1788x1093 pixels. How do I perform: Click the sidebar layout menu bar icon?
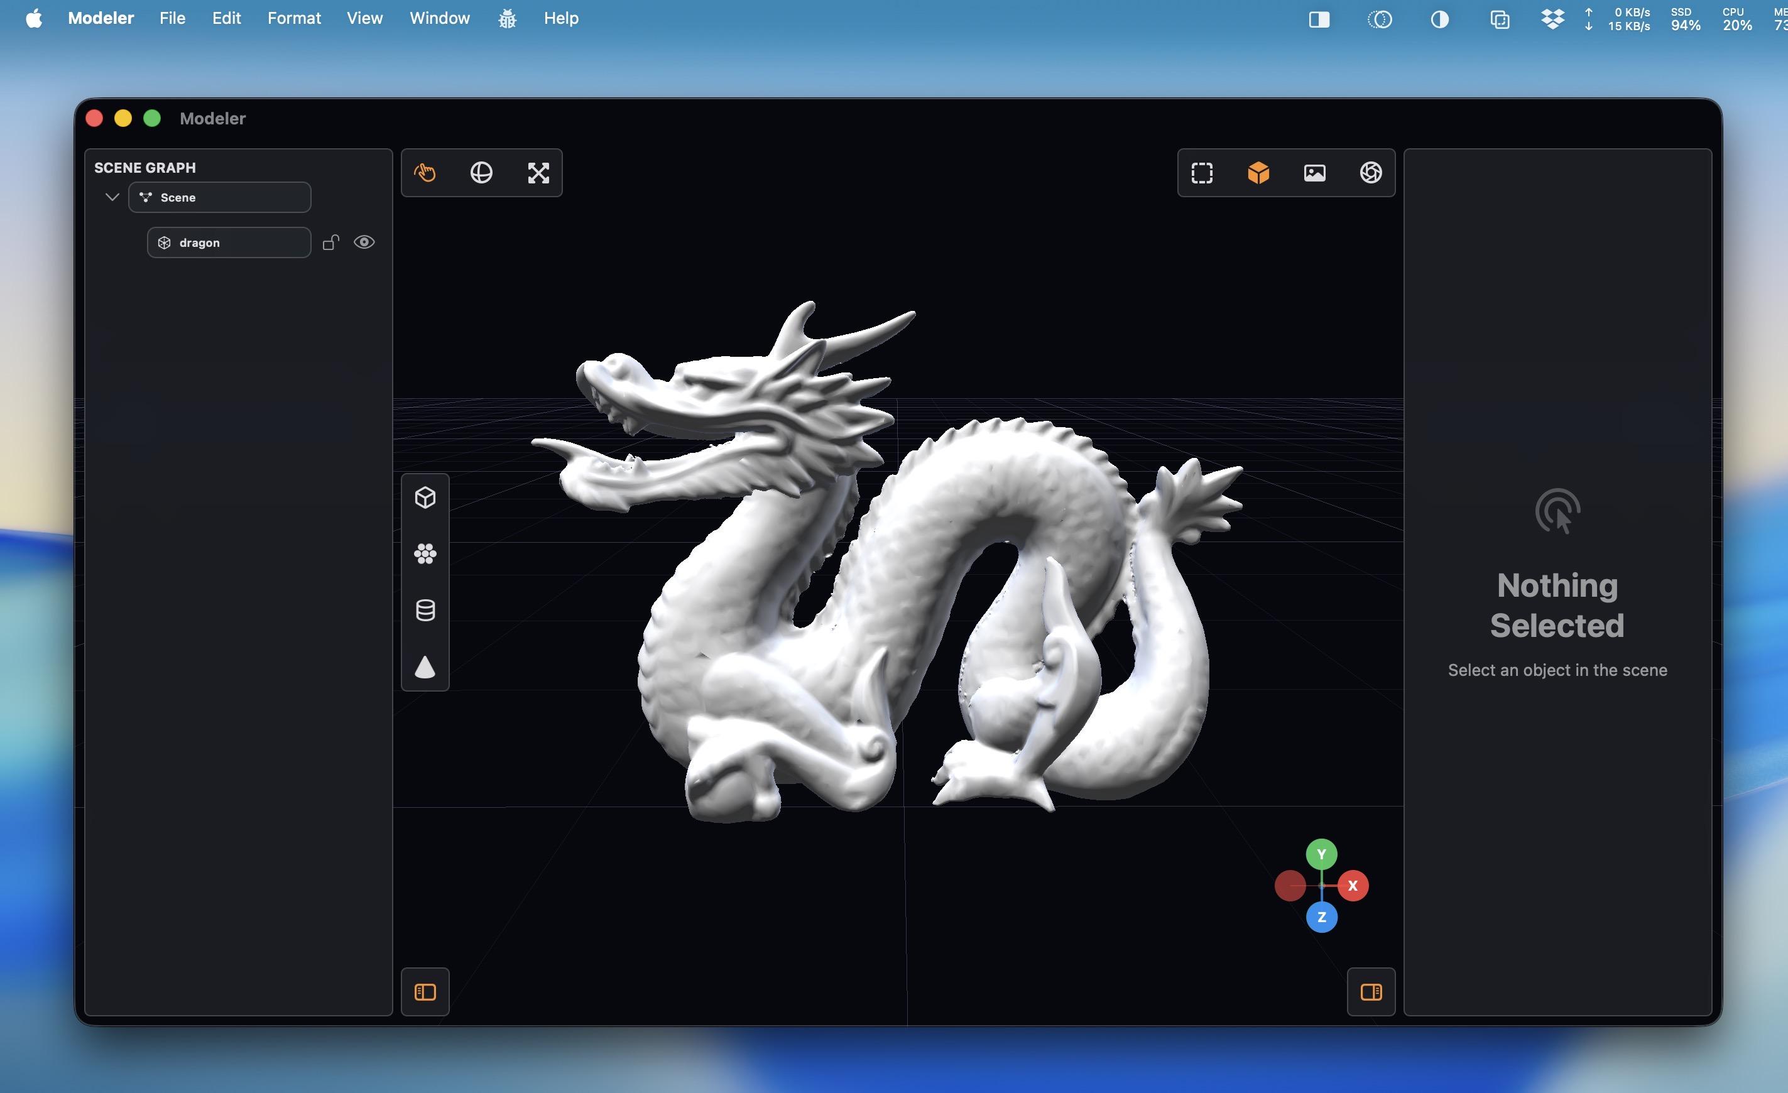1319,19
